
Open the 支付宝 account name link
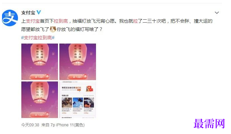tap(28, 13)
